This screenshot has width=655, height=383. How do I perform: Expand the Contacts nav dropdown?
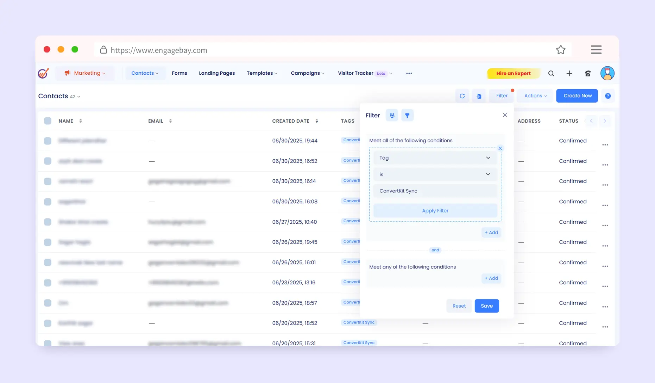[x=145, y=73]
